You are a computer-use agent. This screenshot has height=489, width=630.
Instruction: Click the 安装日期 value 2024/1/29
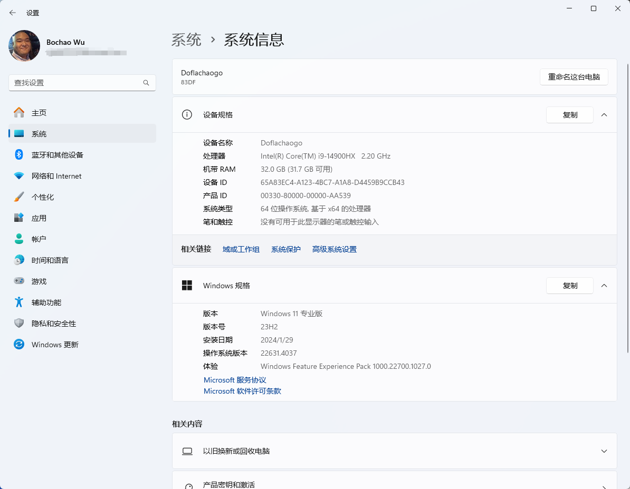pos(277,340)
